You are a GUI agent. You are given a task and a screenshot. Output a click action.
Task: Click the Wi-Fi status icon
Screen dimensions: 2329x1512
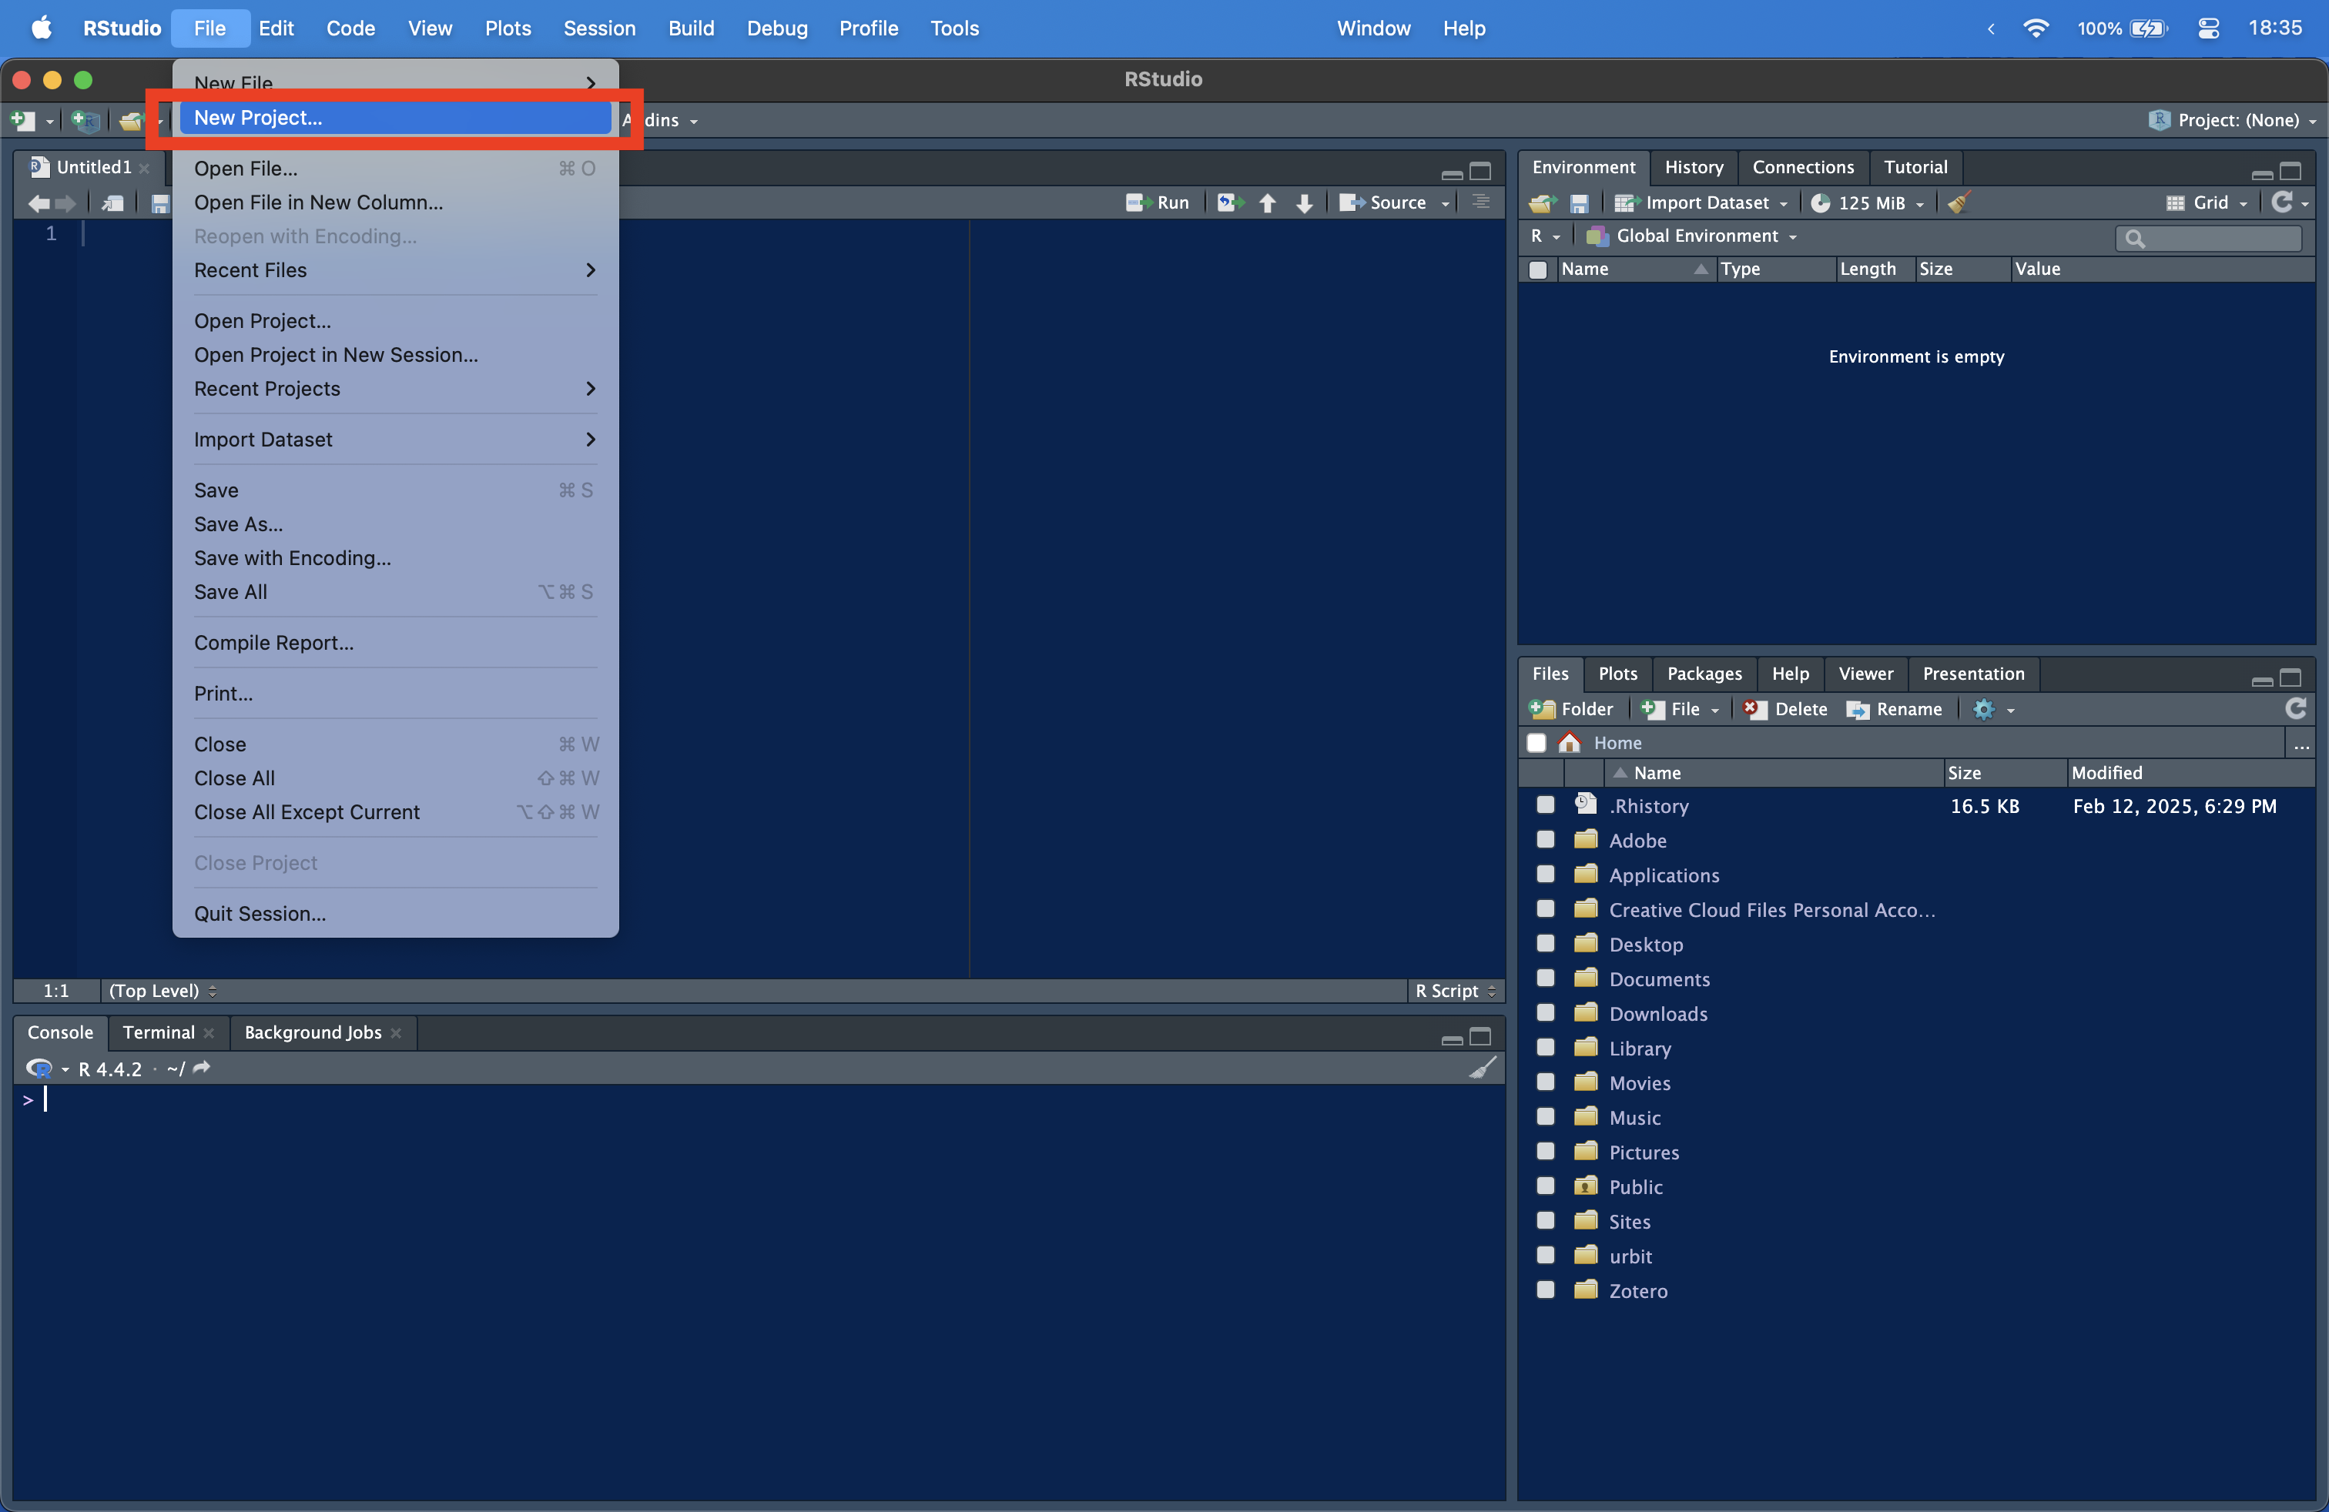pos(2036,28)
